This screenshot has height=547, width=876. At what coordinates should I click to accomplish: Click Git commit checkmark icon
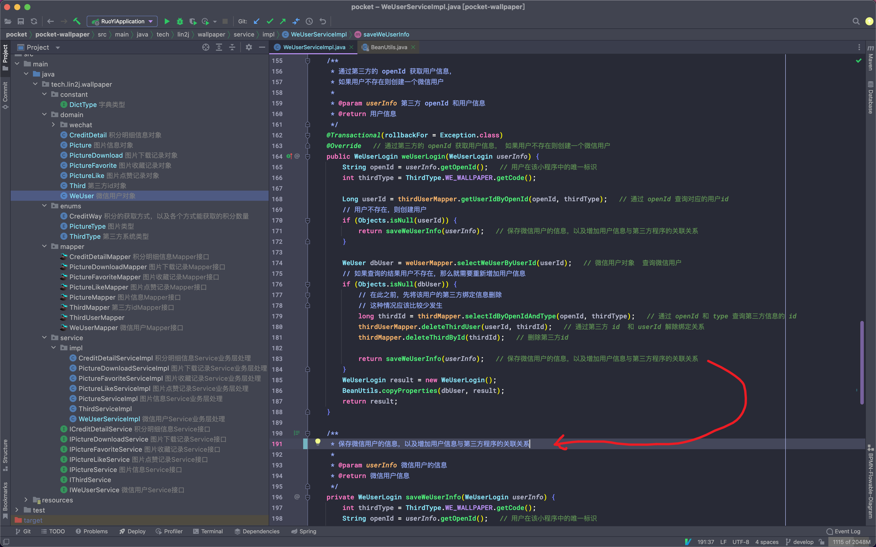[x=270, y=21]
